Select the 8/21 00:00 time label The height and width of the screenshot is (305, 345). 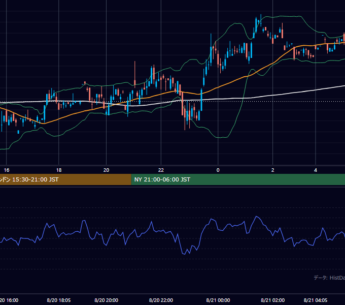218,300
